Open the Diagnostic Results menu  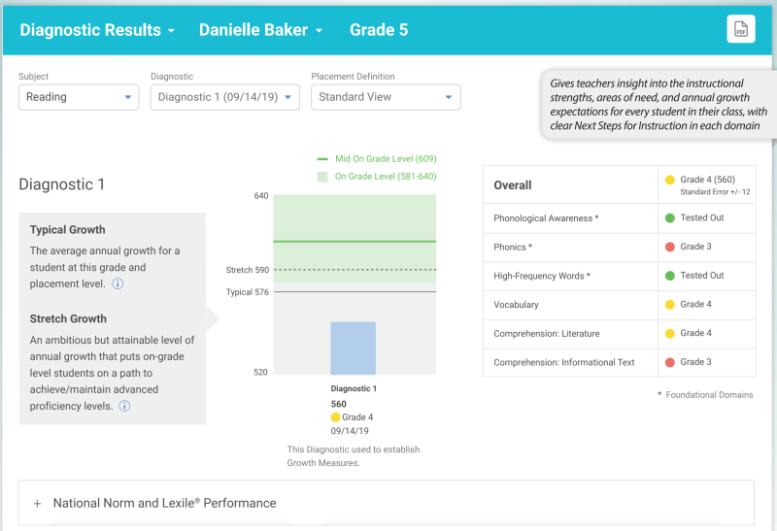pyautogui.click(x=97, y=30)
